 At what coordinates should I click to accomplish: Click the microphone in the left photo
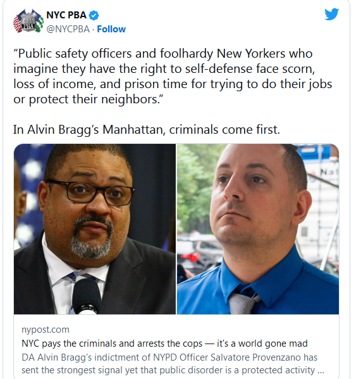pos(87,297)
